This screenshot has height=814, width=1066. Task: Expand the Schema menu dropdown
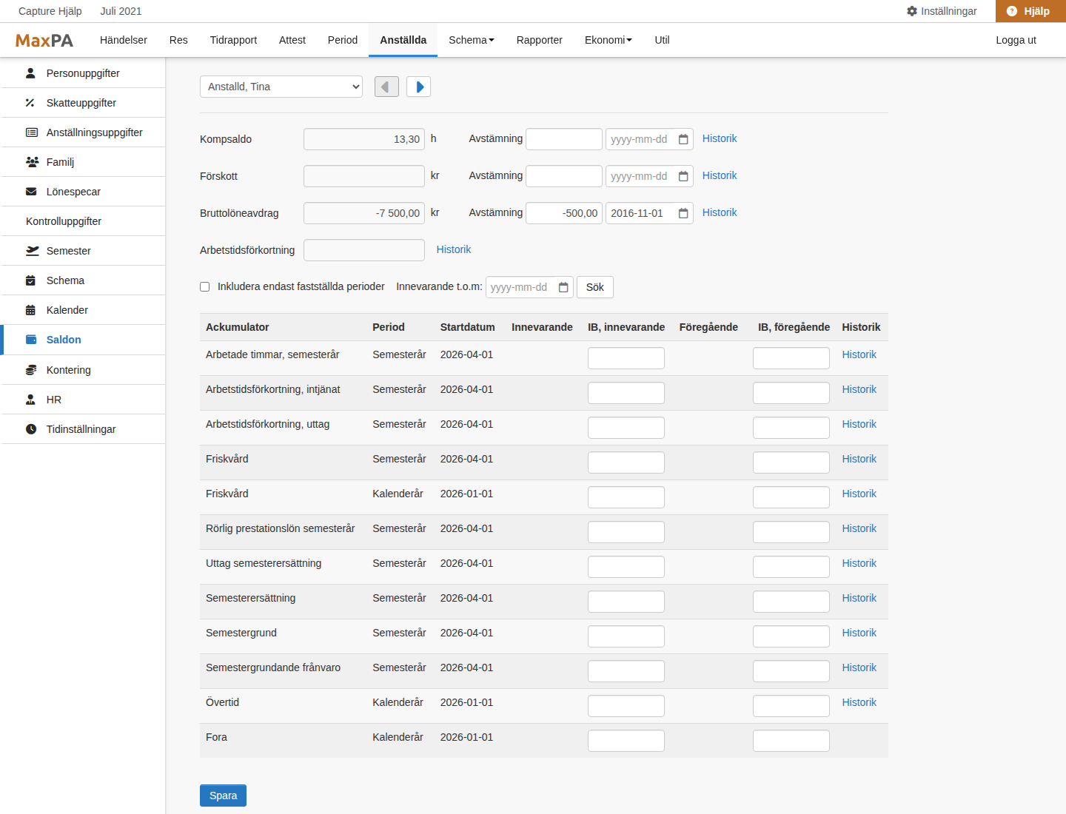click(x=472, y=40)
